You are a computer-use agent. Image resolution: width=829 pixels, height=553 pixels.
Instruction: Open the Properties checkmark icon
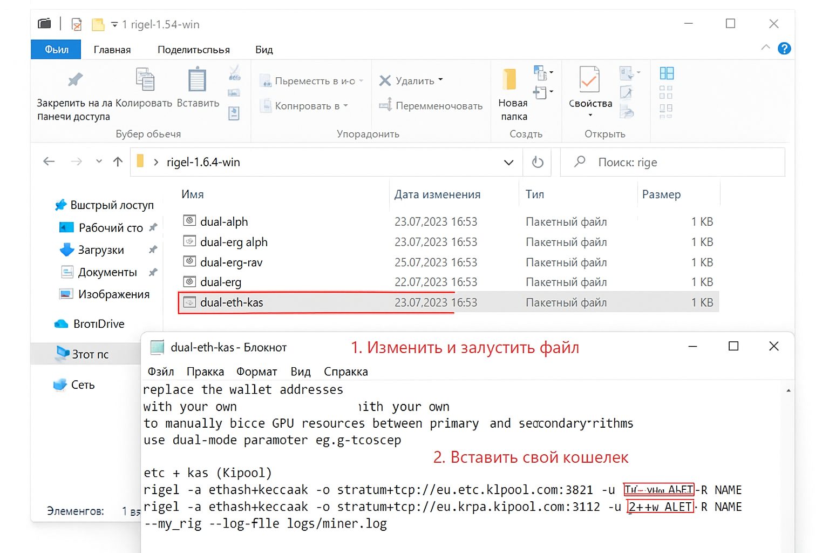(x=589, y=80)
